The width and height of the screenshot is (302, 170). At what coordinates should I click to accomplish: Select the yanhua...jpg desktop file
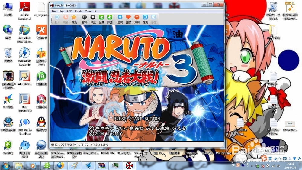(x=223, y=153)
